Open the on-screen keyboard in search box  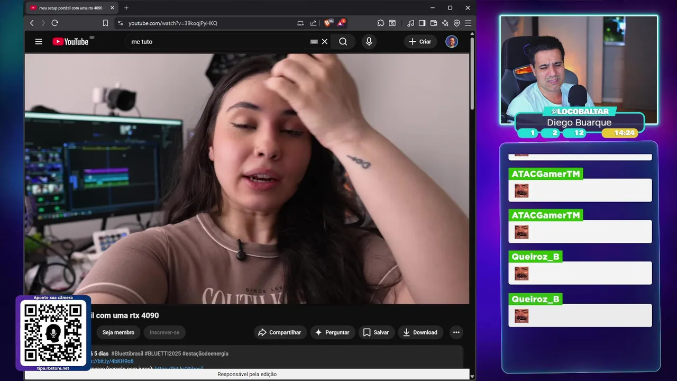pyautogui.click(x=314, y=41)
